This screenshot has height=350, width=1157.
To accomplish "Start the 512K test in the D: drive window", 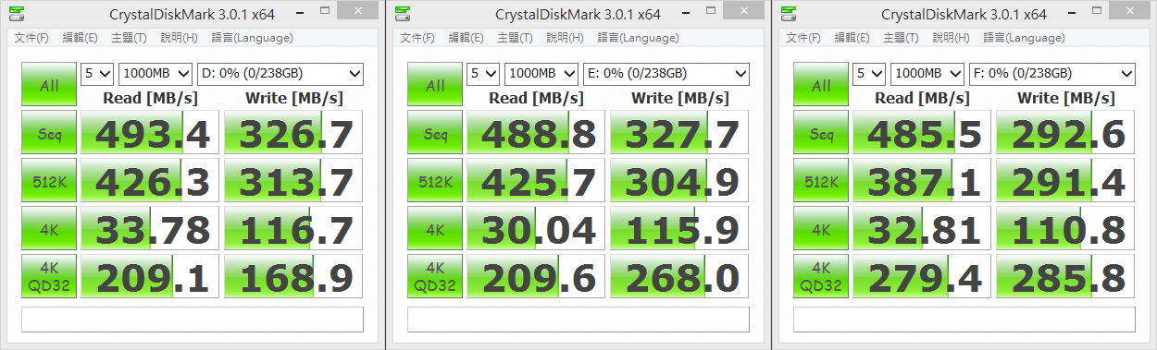I will coord(49,181).
